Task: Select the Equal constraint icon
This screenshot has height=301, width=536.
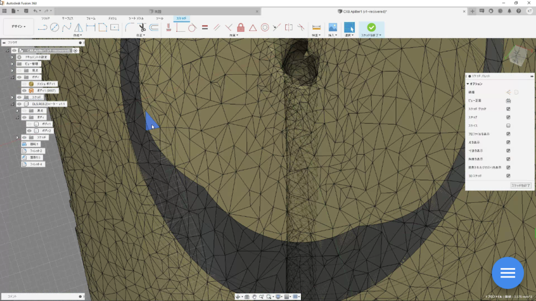Action: 205,27
